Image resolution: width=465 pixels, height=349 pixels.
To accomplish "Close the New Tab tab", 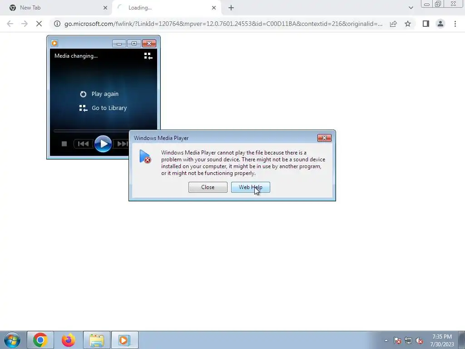I will (105, 8).
